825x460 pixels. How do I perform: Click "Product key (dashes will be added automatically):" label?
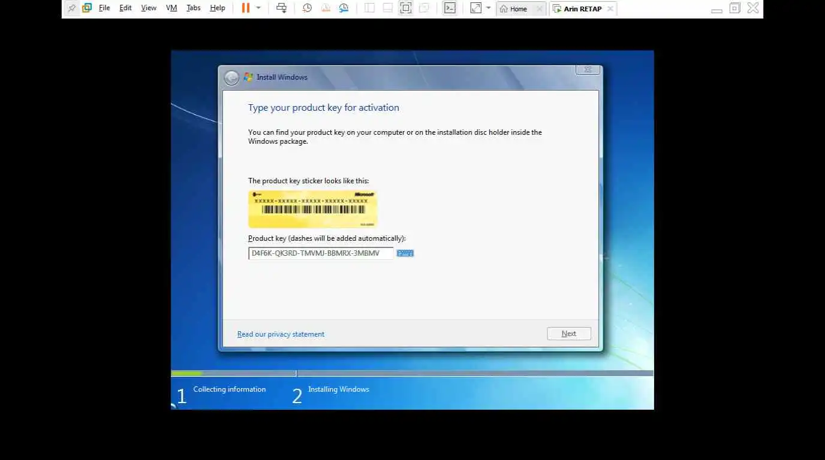[x=327, y=238]
